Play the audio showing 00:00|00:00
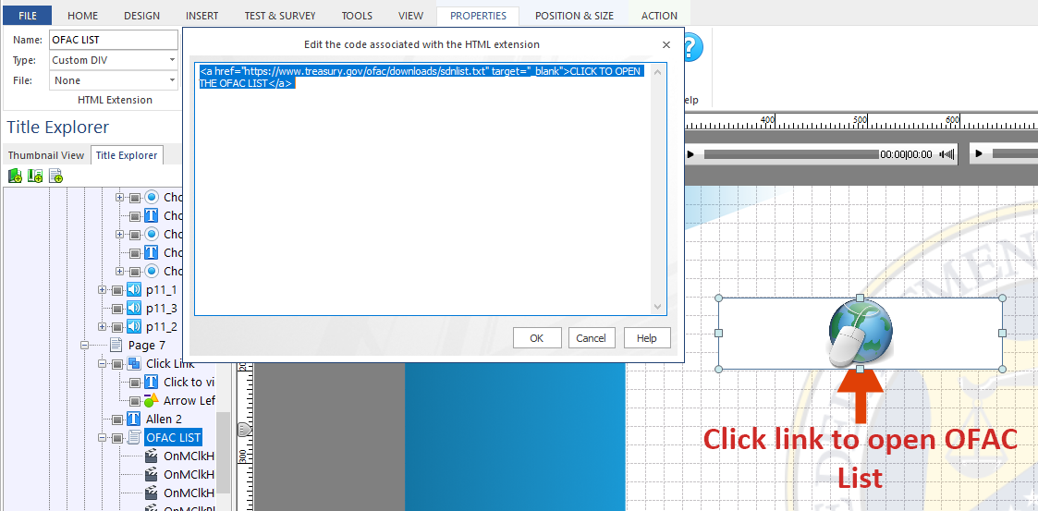 pyautogui.click(x=690, y=154)
